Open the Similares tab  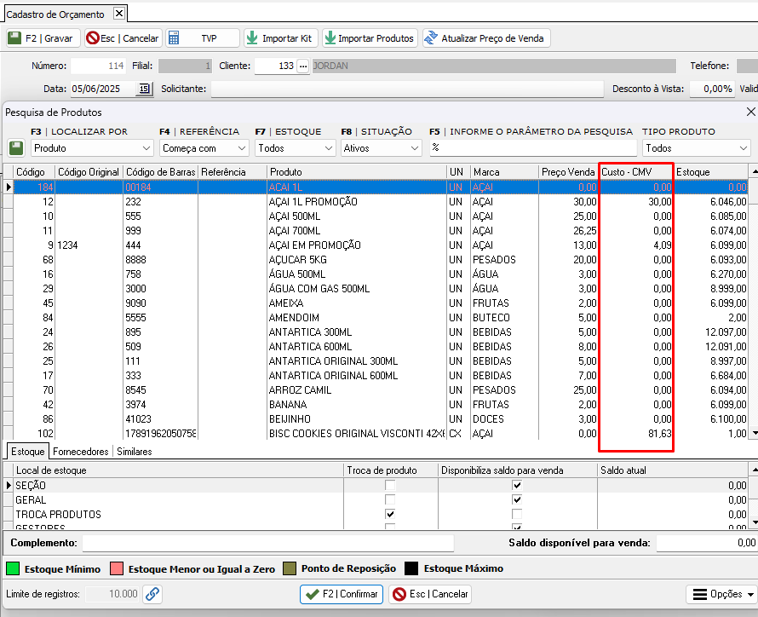135,452
